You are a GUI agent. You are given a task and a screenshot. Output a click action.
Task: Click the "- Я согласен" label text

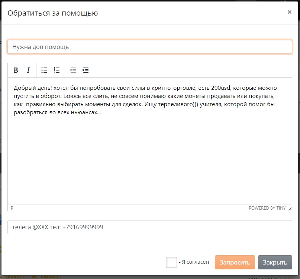coord(194,262)
